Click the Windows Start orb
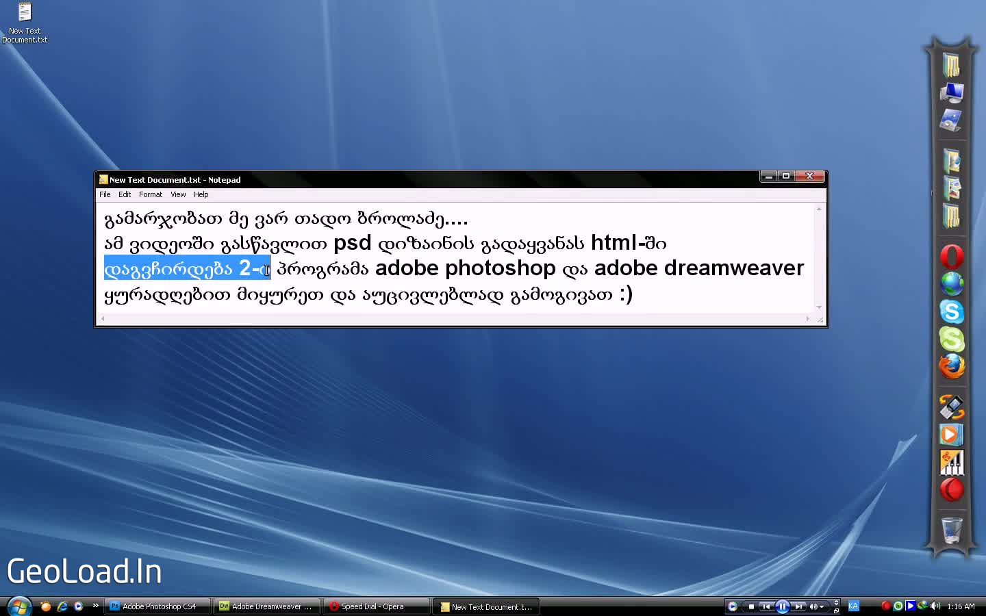Screen dimensions: 986x616 [x=18, y=606]
